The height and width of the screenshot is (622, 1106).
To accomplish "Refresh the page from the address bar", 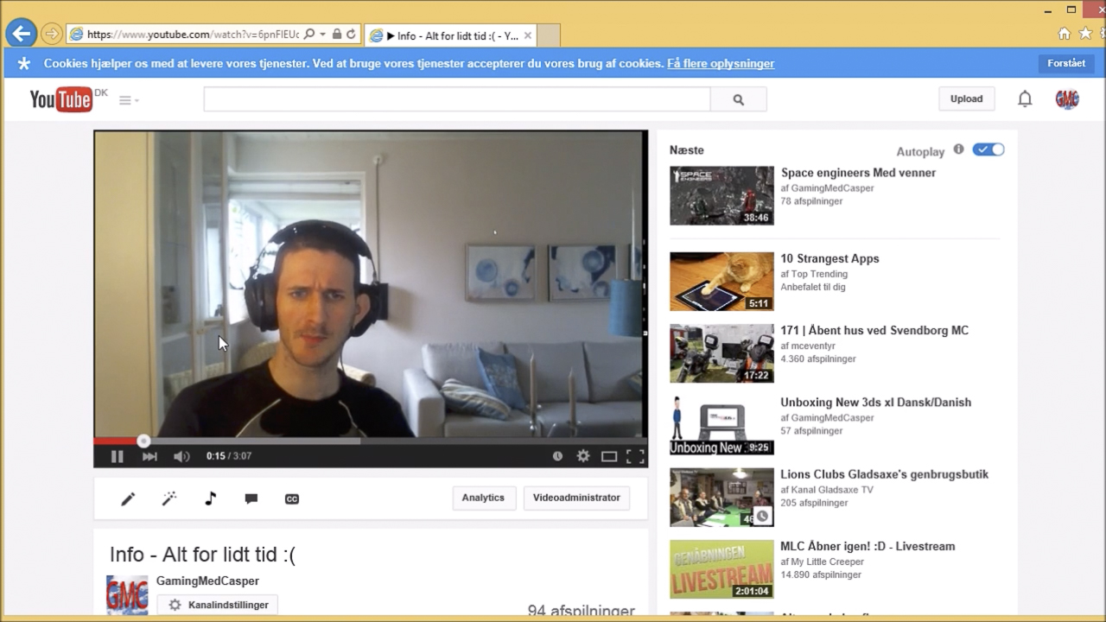I will click(351, 35).
